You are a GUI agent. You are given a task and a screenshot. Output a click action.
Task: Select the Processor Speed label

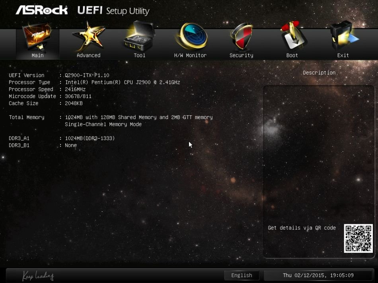(x=31, y=89)
